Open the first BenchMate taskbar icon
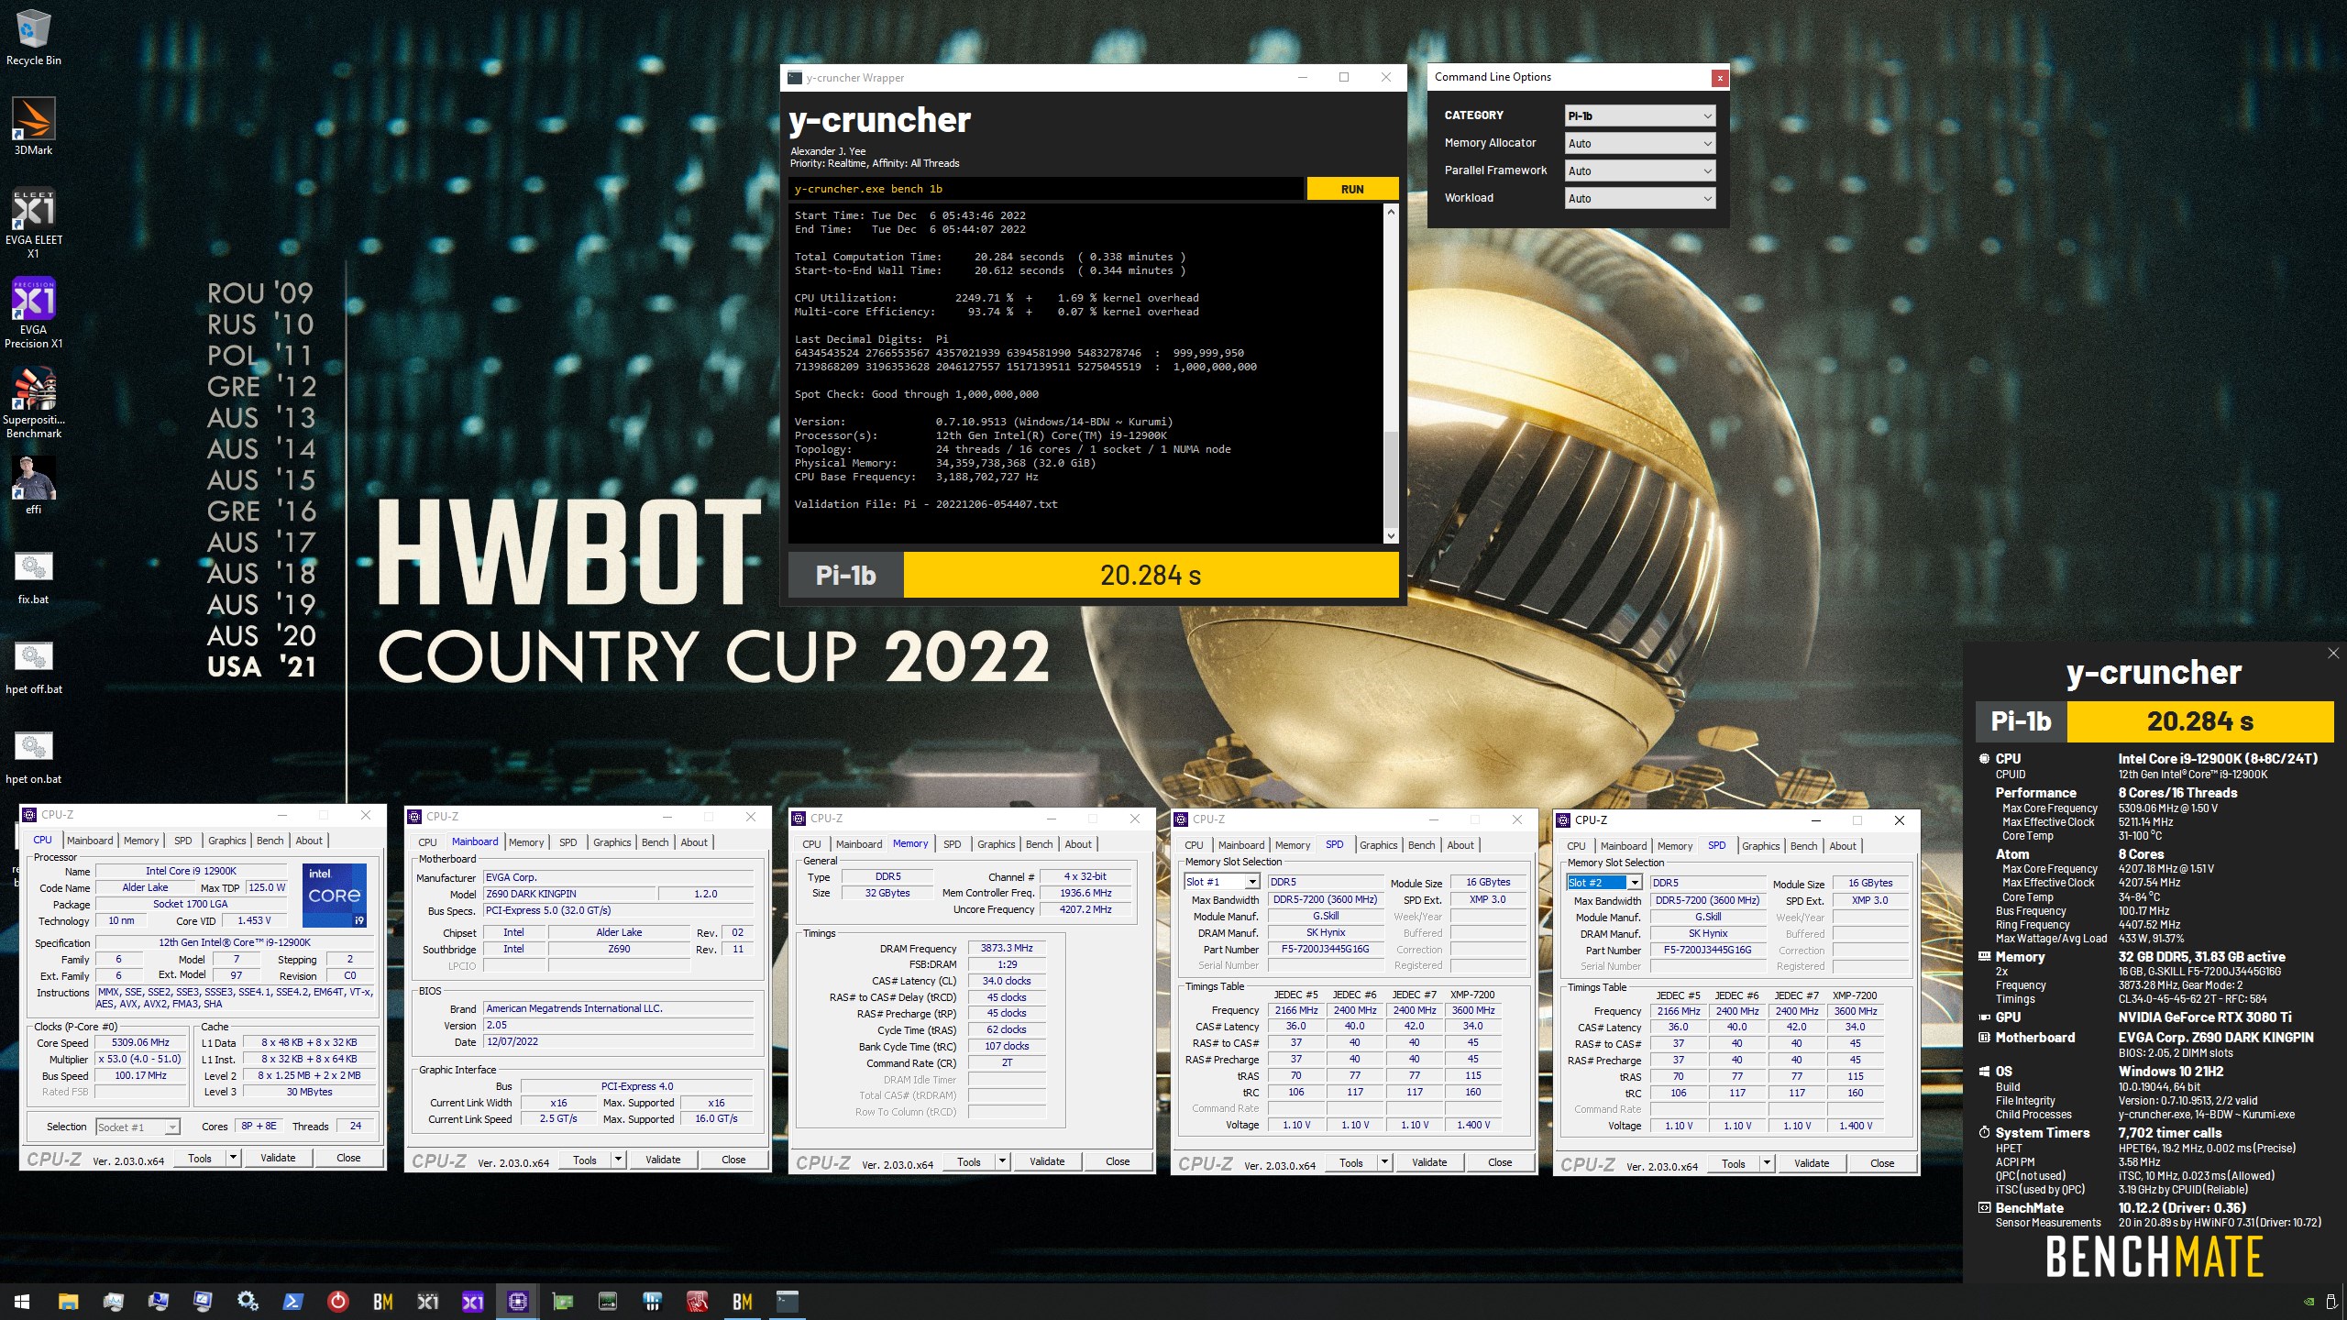This screenshot has width=2347, height=1320. click(383, 1302)
